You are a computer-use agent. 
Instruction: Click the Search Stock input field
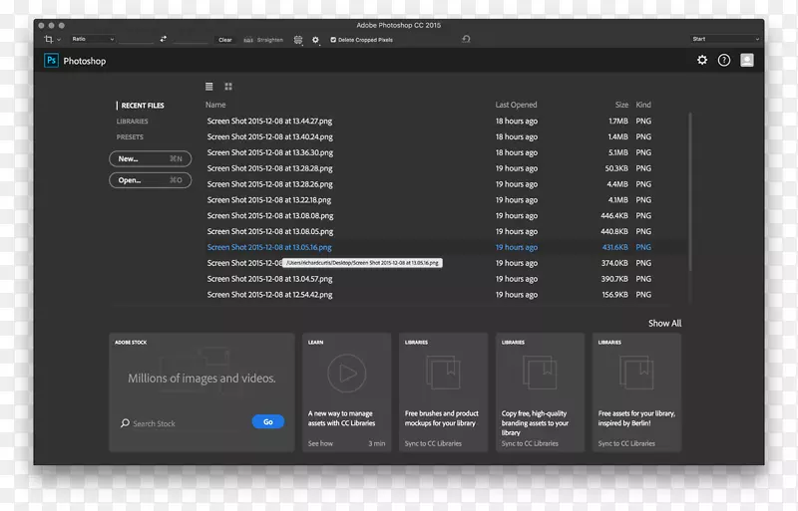point(185,423)
